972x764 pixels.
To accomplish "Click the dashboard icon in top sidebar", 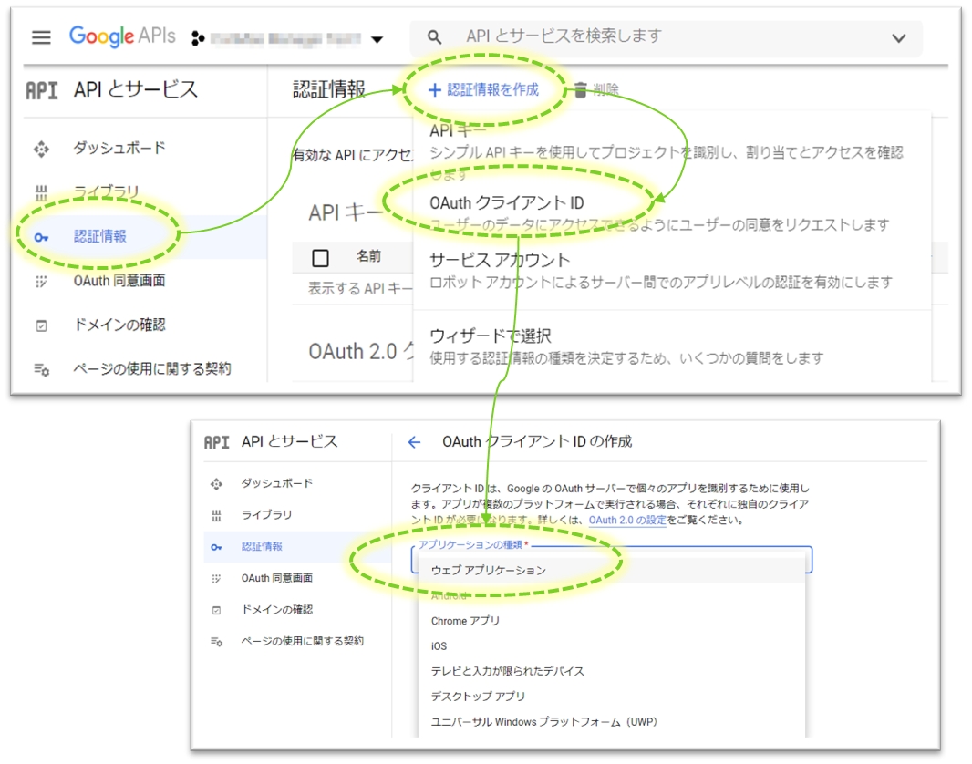I will (41, 149).
